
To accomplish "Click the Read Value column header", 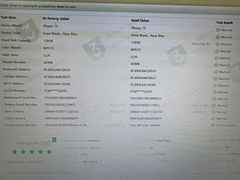I will click(140, 21).
